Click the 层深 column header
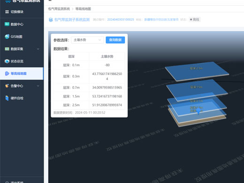244x183 pixels. (x=71, y=56)
